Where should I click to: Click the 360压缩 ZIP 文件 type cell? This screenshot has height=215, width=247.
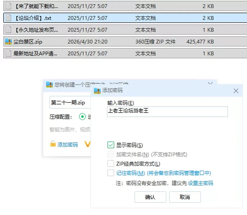tap(155, 42)
